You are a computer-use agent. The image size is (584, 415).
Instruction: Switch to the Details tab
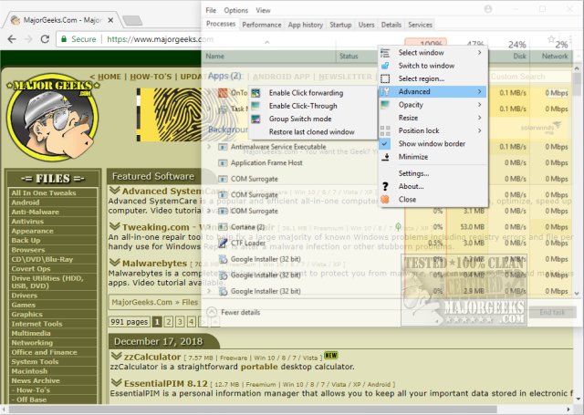pyautogui.click(x=391, y=25)
